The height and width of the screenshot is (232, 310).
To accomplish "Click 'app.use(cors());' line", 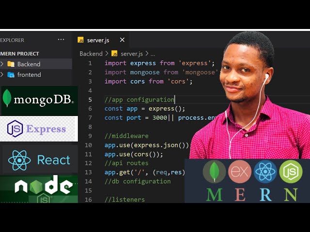I will (134, 154).
